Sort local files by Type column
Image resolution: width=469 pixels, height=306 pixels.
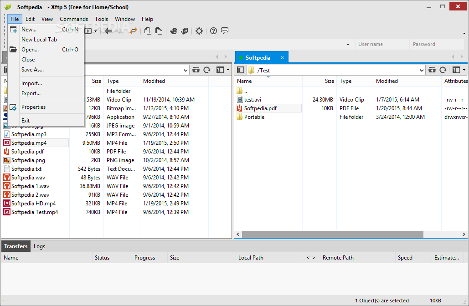(x=122, y=81)
